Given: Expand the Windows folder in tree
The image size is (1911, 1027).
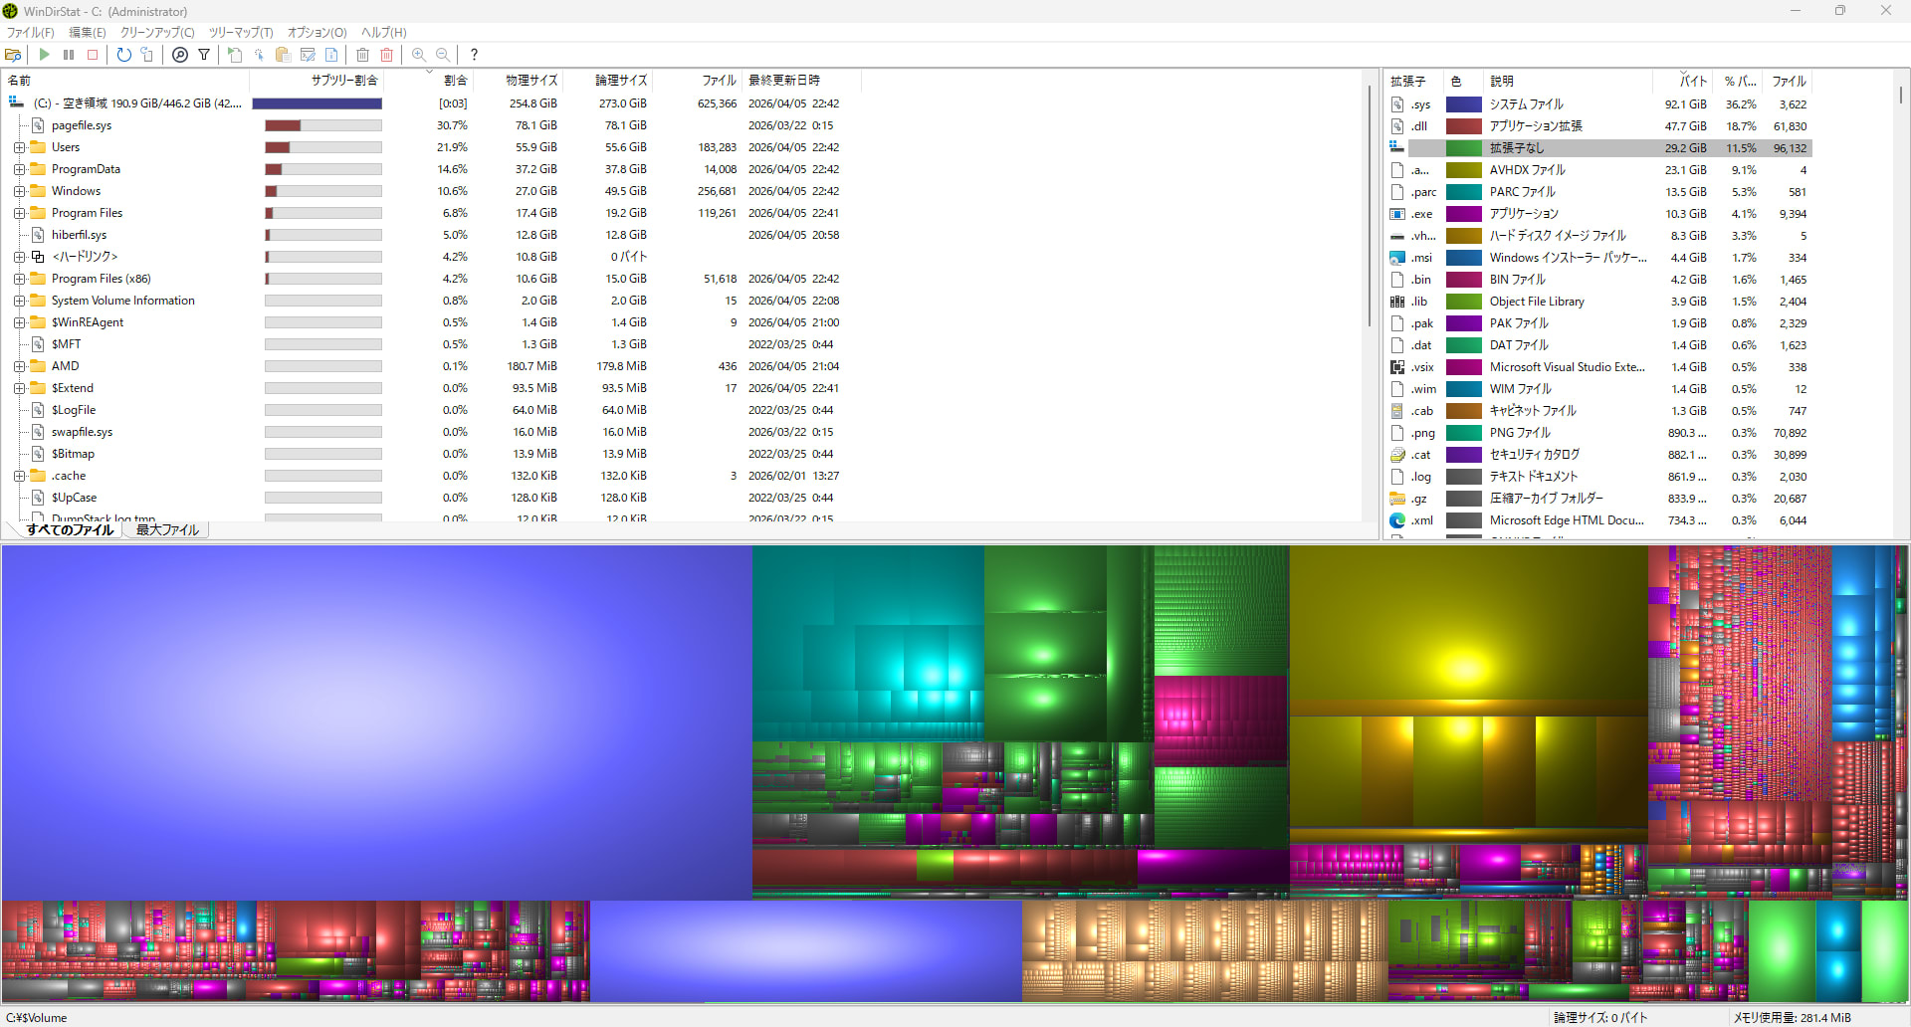Looking at the screenshot, I should click(19, 191).
